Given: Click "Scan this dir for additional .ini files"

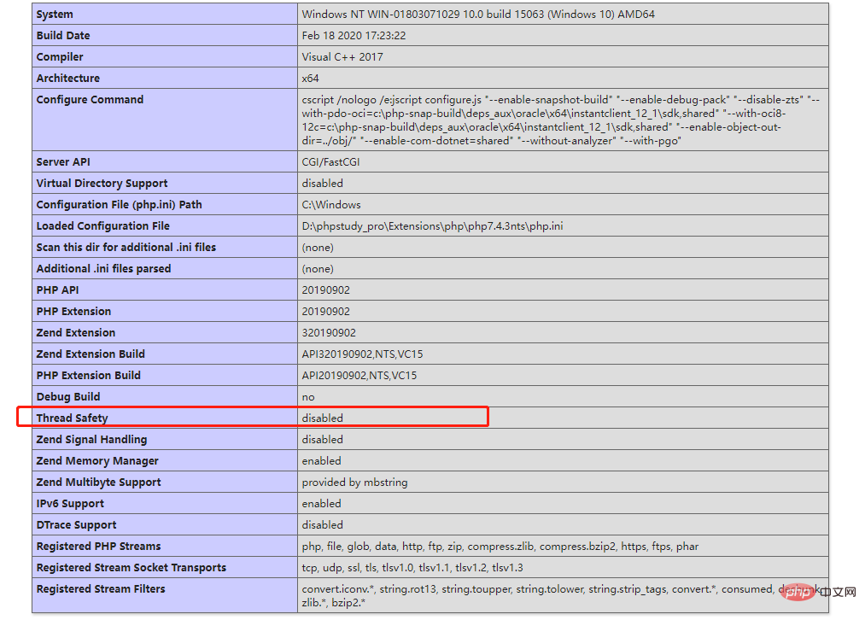Looking at the screenshot, I should coord(126,248).
